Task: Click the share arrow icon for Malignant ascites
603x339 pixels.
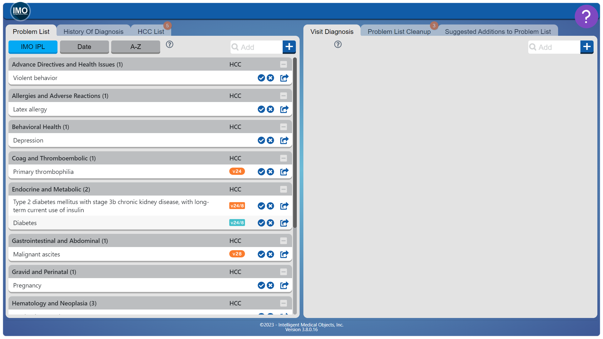Action: pos(284,254)
